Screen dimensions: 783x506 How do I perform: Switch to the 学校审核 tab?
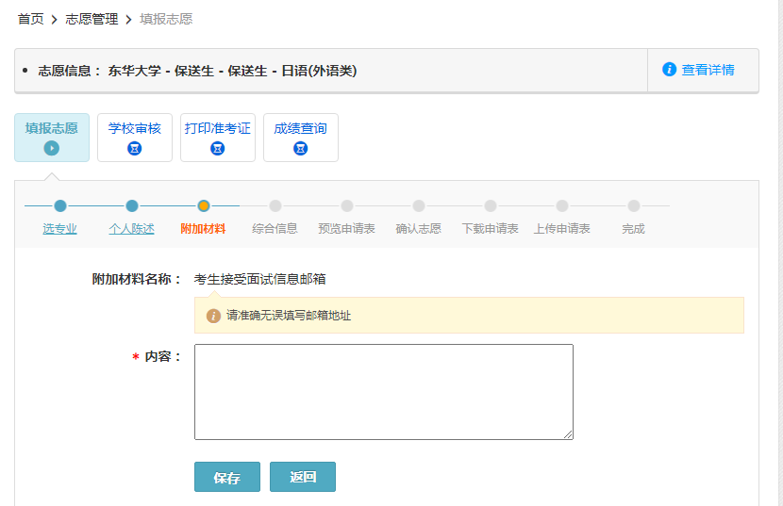(135, 129)
